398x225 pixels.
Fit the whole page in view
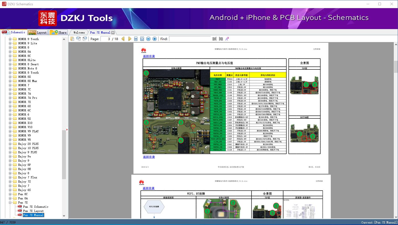point(142,39)
